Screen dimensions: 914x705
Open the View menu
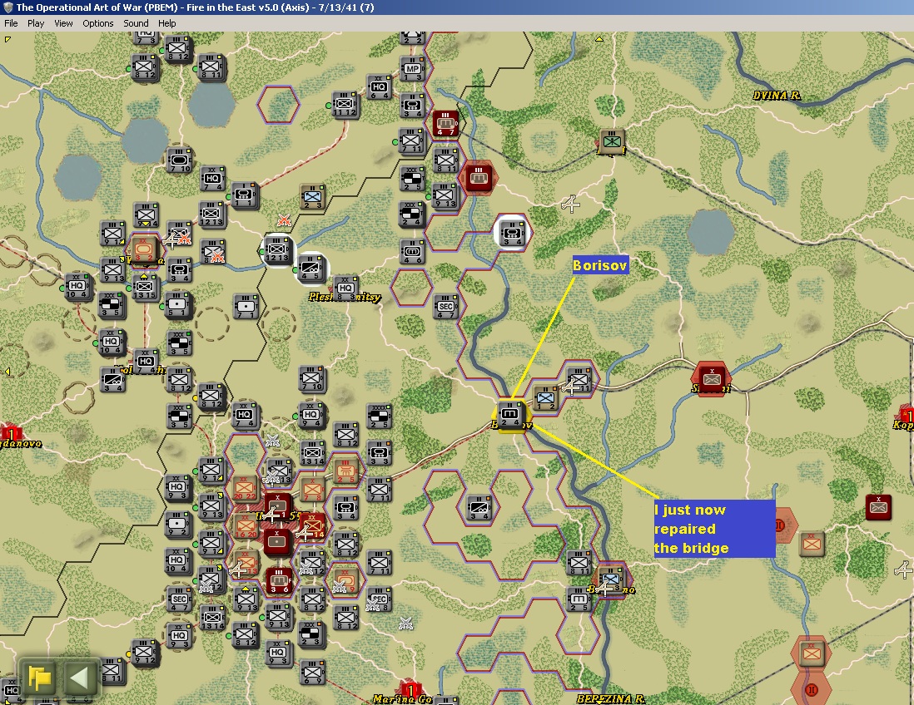63,23
